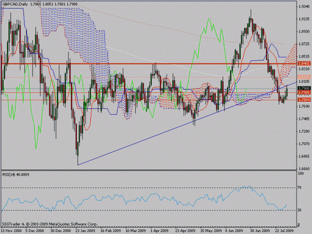The image size is (312, 234).
Task: Click the 5 Dec 2008 date label
Action: point(34,231)
